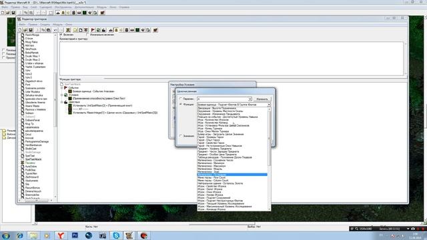Select 'Mozg Raka' trigger in list
The width and height of the screenshot is (427, 240).
click(31, 42)
